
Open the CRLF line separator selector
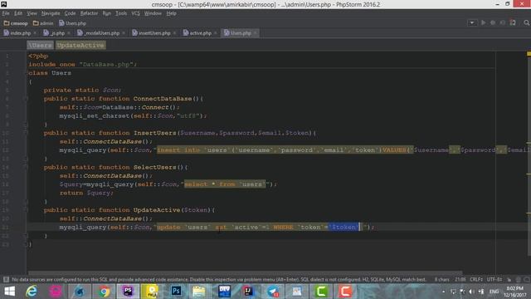point(476,279)
